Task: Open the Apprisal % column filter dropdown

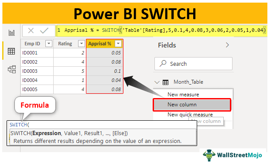Action: [x=118, y=44]
